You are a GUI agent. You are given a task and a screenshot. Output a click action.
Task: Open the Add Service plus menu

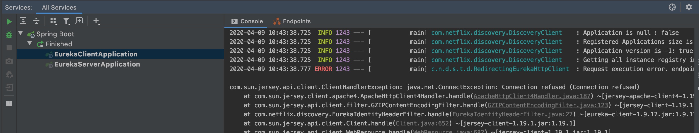coord(97,21)
